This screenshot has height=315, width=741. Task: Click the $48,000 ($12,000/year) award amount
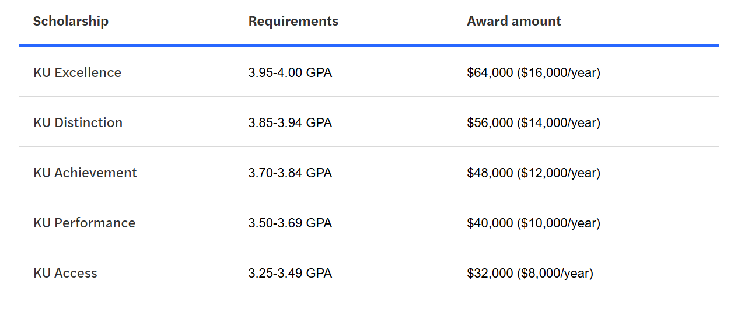tap(534, 173)
